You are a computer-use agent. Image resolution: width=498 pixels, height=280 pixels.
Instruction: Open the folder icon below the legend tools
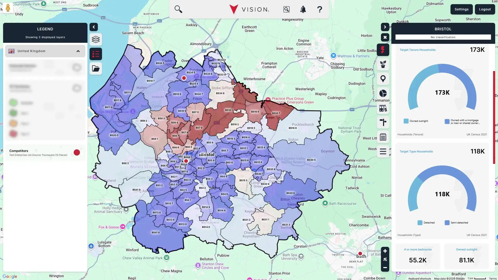[x=96, y=68]
